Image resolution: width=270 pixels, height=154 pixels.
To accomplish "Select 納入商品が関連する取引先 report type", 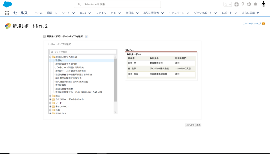I will click(68, 78).
